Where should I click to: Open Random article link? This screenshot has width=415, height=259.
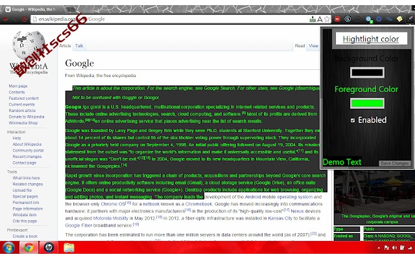(22, 111)
